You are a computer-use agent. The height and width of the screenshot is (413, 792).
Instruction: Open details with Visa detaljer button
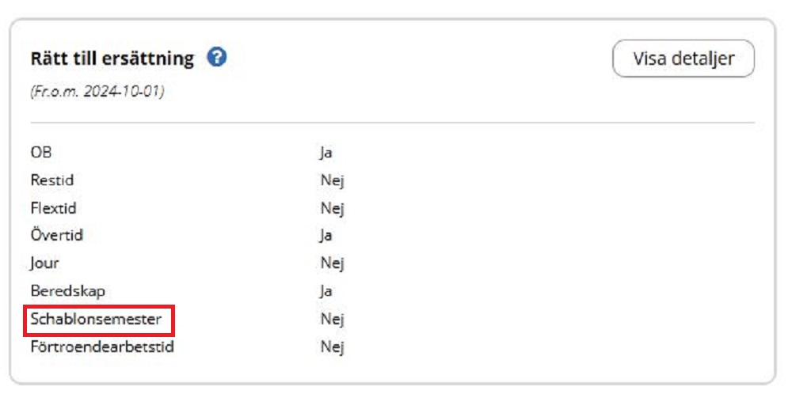pyautogui.click(x=683, y=59)
